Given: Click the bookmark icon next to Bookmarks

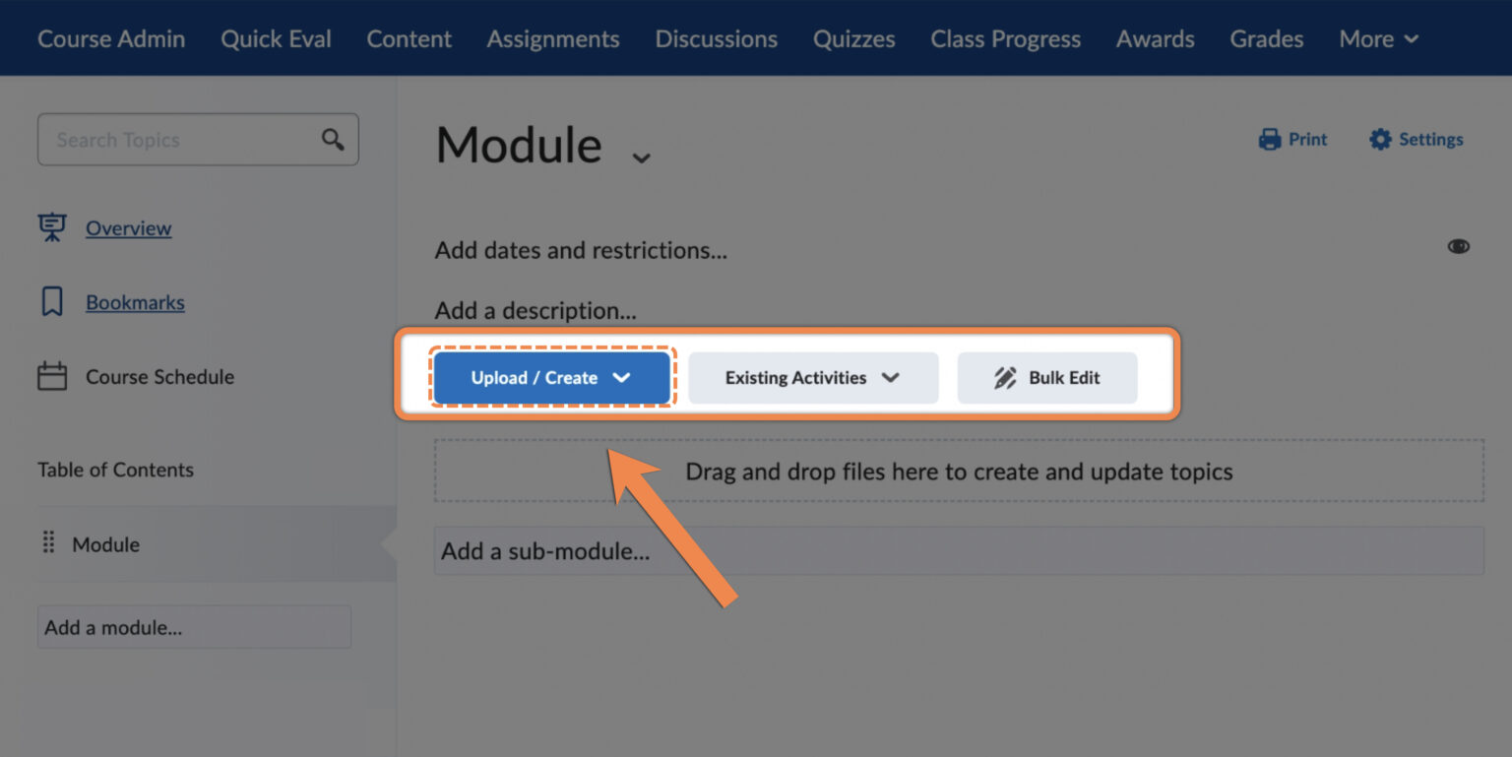Looking at the screenshot, I should pyautogui.click(x=54, y=302).
